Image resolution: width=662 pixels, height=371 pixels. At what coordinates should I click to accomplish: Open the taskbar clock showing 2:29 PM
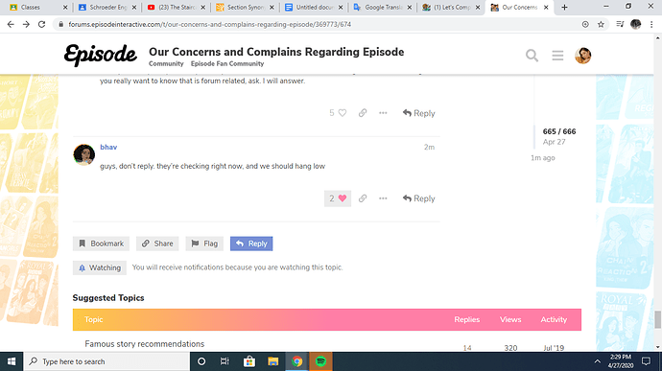[x=621, y=361]
